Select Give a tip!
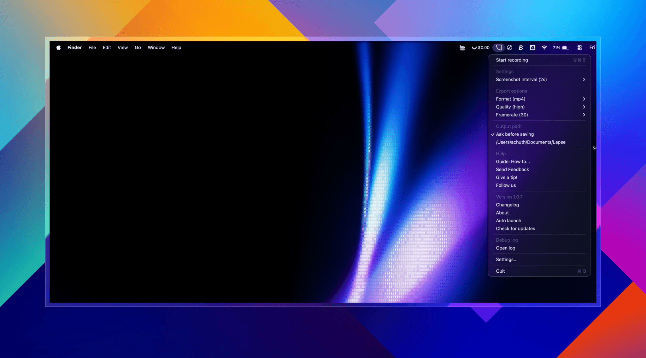 [x=539, y=177]
